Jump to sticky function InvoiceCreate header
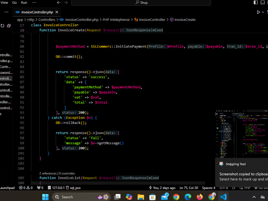This screenshot has width=268, height=201. click(x=101, y=30)
